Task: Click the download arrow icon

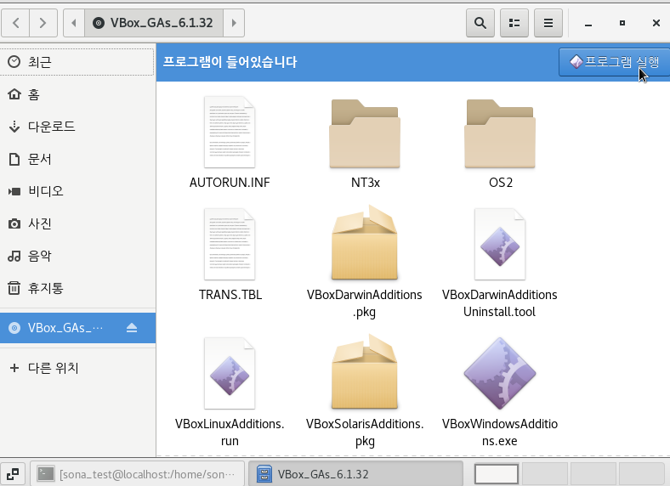Action: coord(14,127)
